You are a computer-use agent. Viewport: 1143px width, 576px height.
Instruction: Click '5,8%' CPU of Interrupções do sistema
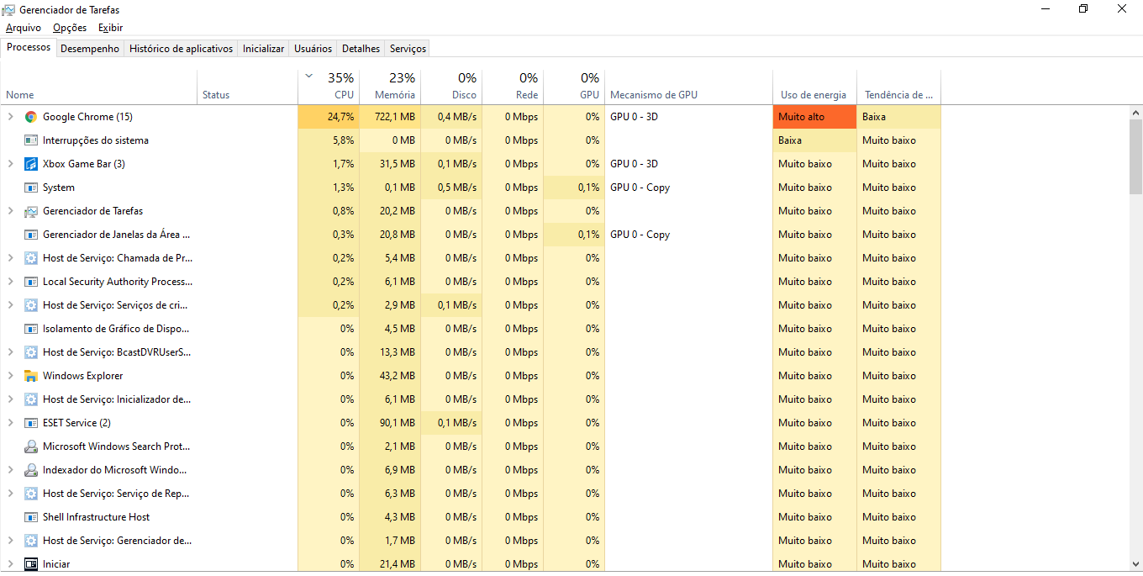(343, 140)
